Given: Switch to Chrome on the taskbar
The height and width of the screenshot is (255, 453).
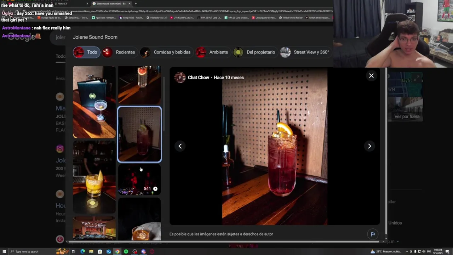Looking at the screenshot, I should 117,251.
